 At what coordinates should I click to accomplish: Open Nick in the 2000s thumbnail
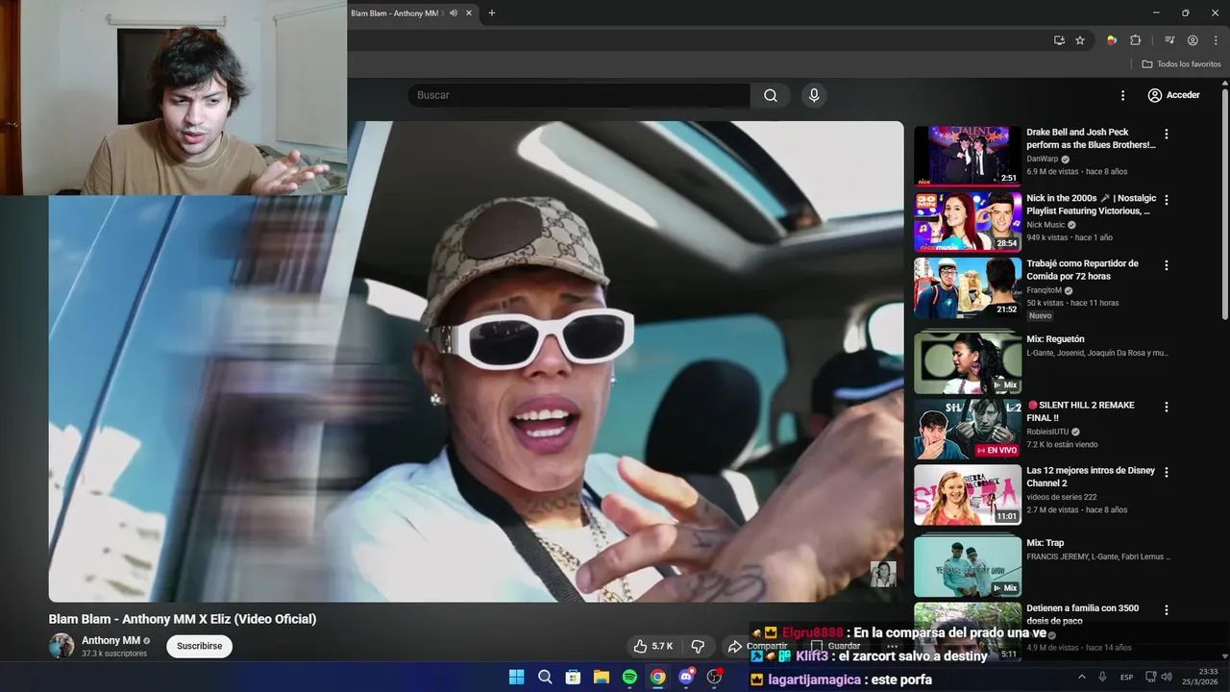(x=968, y=221)
